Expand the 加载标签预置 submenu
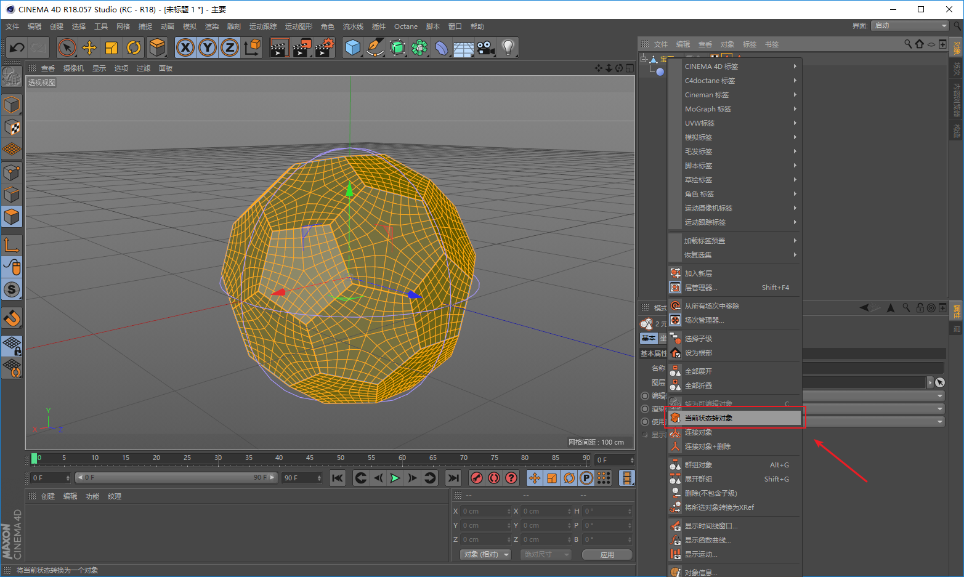This screenshot has height=577, width=964. point(734,241)
